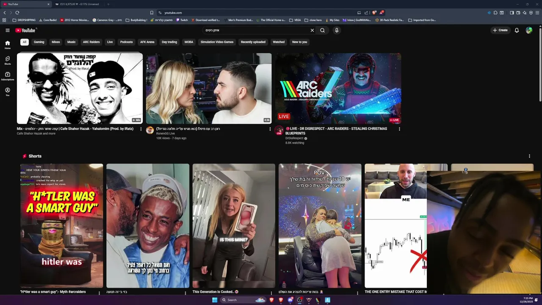Open the IS THIS MINE short thumbnail
This screenshot has width=542, height=305.
tap(234, 226)
